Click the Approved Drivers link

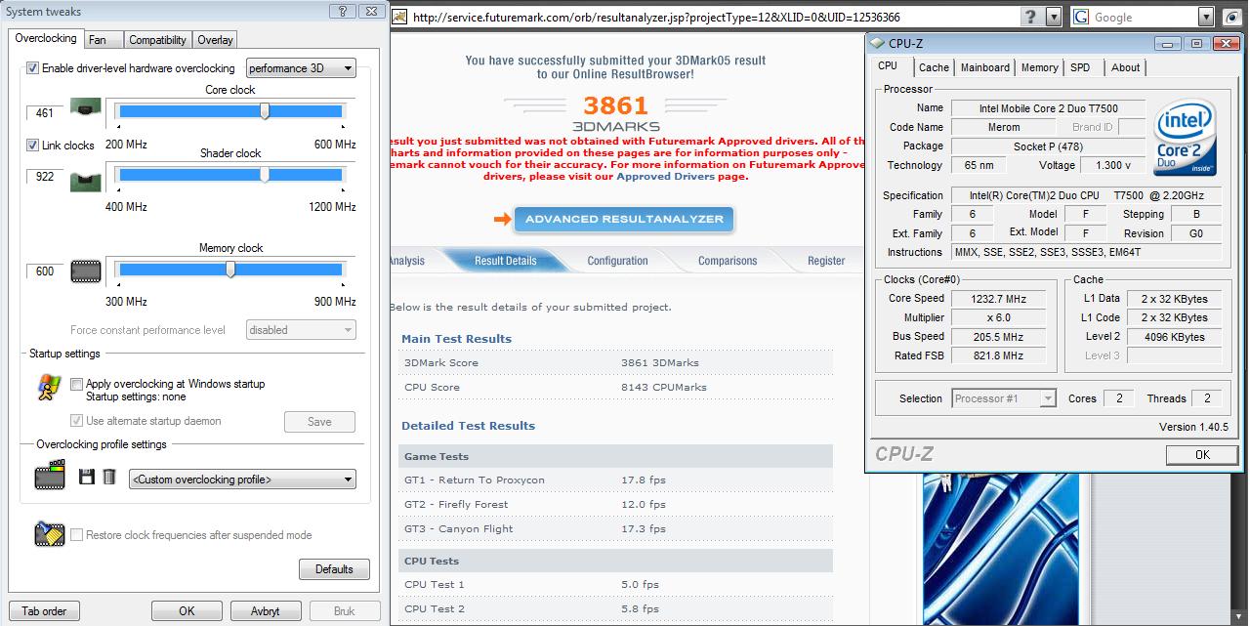click(665, 177)
